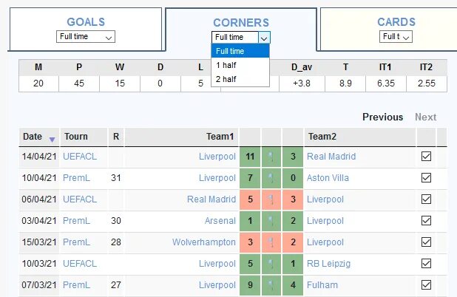Switch to the GOALS tab

point(86,22)
